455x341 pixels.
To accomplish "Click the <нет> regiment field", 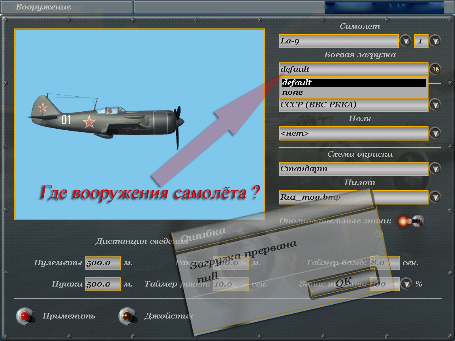I will 354,133.
